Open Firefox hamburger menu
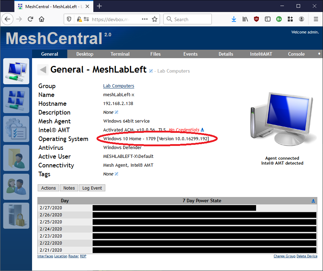 click(x=316, y=19)
